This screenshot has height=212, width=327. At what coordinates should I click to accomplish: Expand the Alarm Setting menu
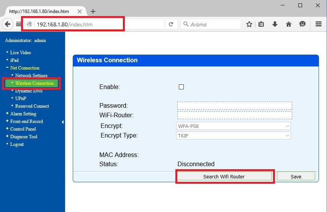tap(23, 114)
